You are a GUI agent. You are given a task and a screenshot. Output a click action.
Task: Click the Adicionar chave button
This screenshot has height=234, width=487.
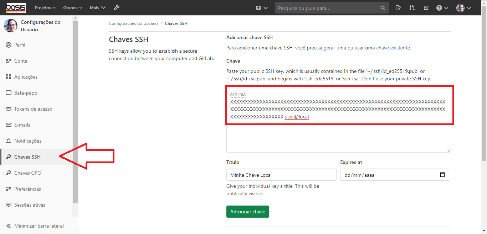[x=247, y=212]
